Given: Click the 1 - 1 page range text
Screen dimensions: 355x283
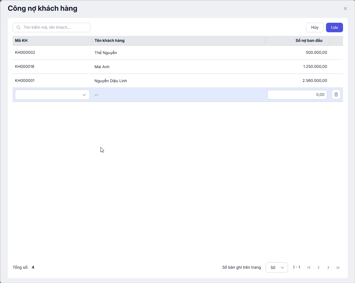Looking at the screenshot, I should click(296, 267).
